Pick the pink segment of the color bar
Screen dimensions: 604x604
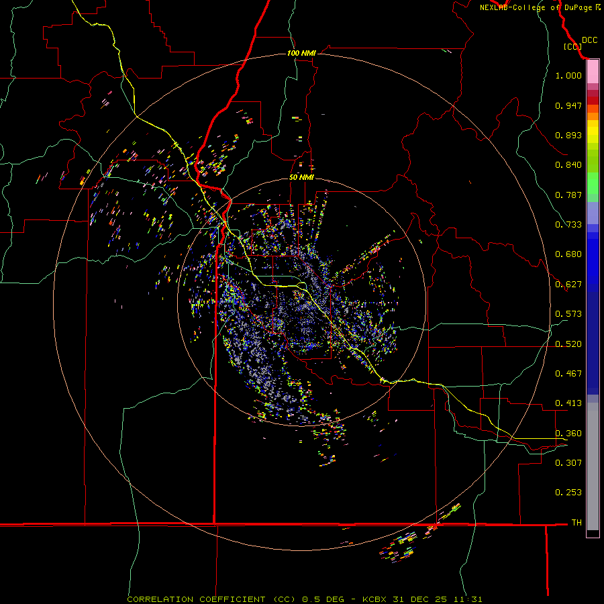pyautogui.click(x=593, y=72)
